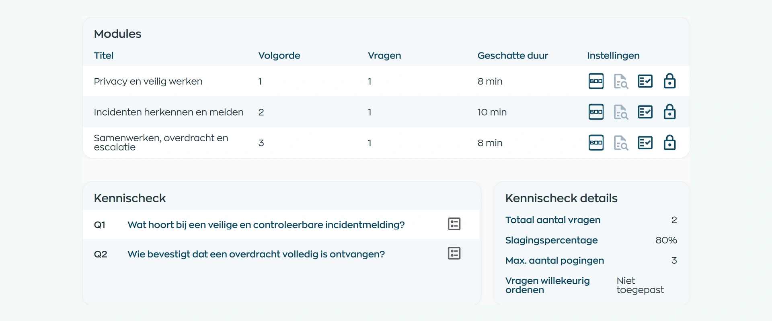772x321 pixels.
Task: Click the 'Kennischeck details' heading
Action: (x=561, y=198)
